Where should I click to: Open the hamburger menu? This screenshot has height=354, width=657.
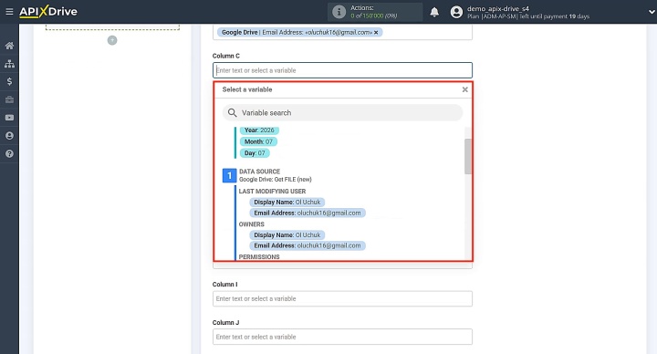click(x=9, y=12)
